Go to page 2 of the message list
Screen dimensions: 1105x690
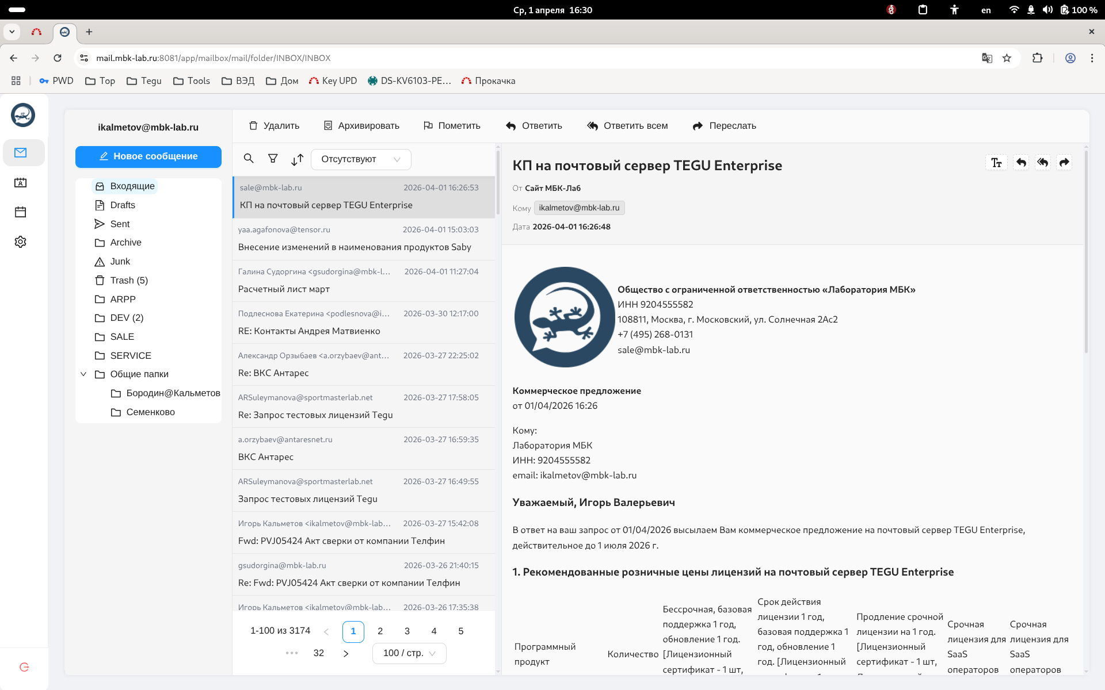tap(380, 631)
